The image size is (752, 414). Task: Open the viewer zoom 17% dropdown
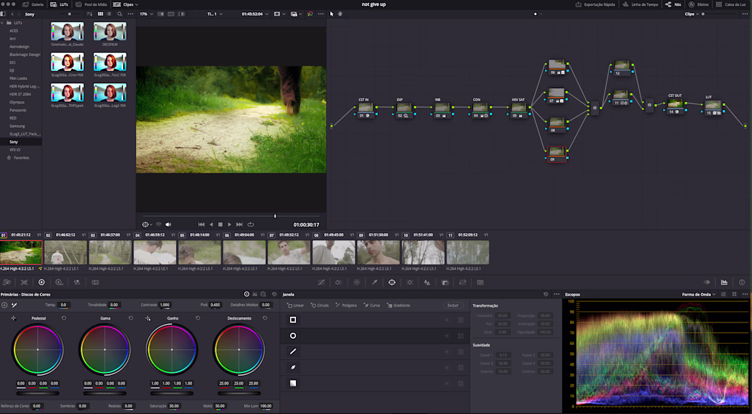click(147, 14)
